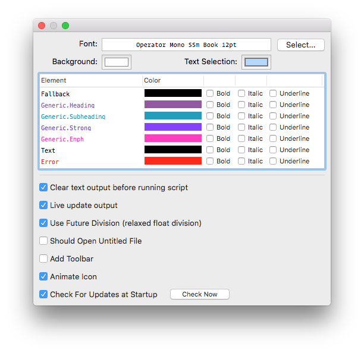Enable Bold for the Fallback element
Screen dimensions: 364x353
pyautogui.click(x=210, y=93)
